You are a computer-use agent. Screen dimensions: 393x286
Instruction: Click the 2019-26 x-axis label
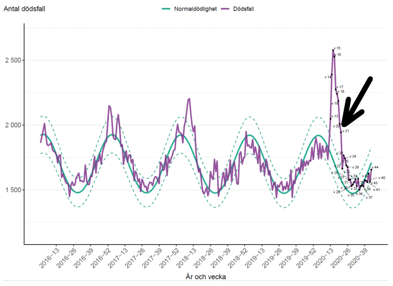[272, 258]
